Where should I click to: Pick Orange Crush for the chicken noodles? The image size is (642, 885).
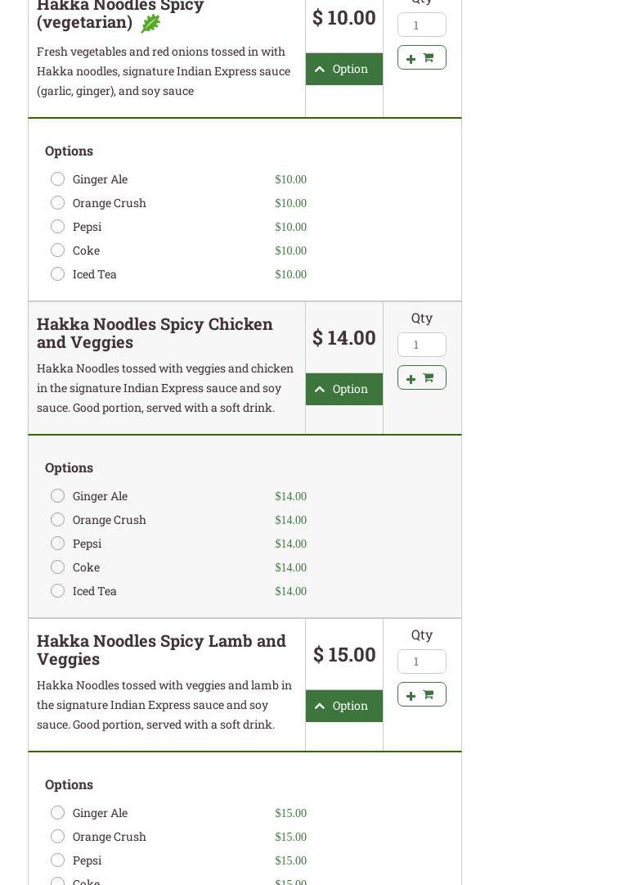coord(57,520)
